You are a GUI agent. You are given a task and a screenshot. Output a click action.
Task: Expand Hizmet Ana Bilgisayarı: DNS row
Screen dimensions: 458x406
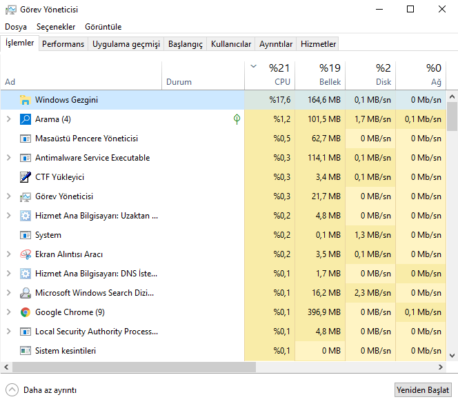[9, 273]
